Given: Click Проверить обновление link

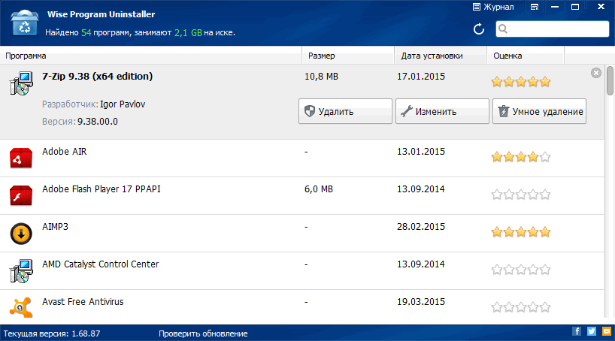Looking at the screenshot, I should point(203,333).
